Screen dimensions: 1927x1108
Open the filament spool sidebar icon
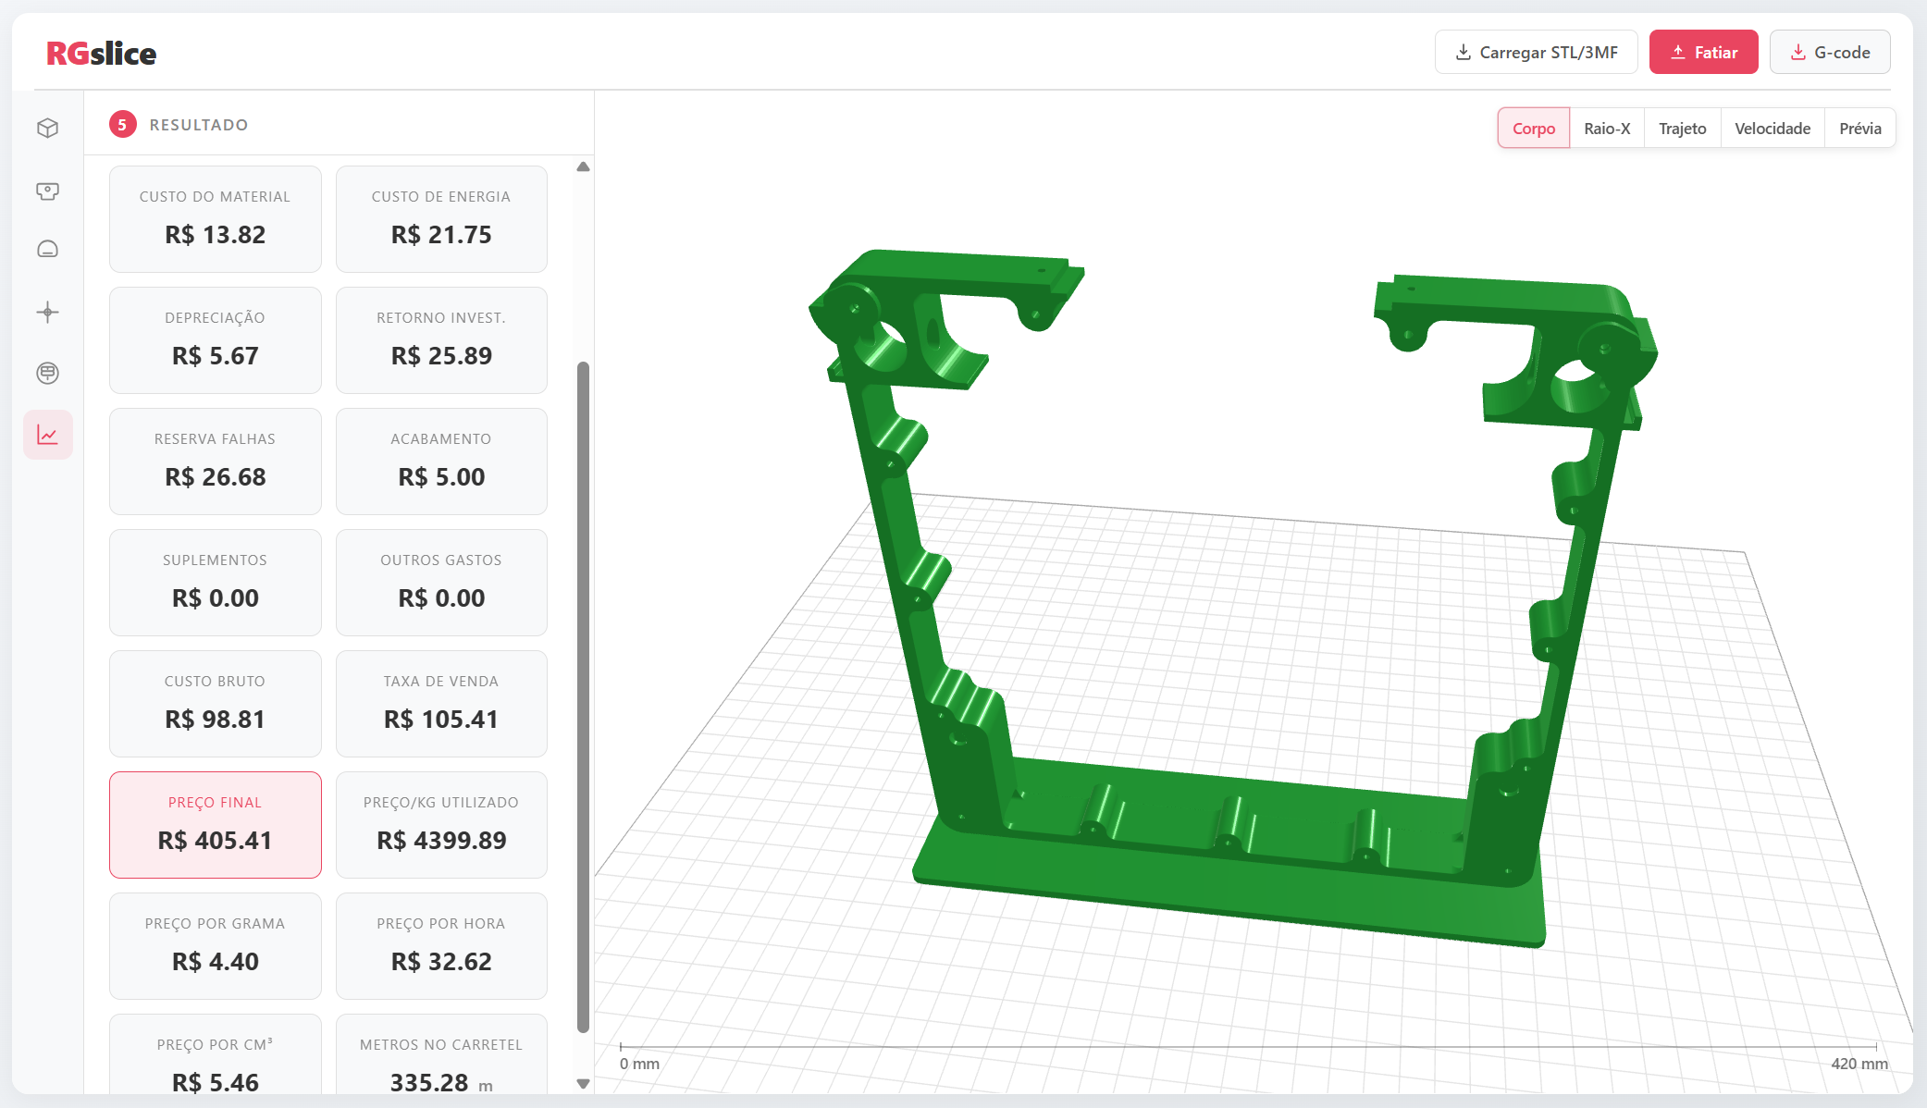coord(48,250)
